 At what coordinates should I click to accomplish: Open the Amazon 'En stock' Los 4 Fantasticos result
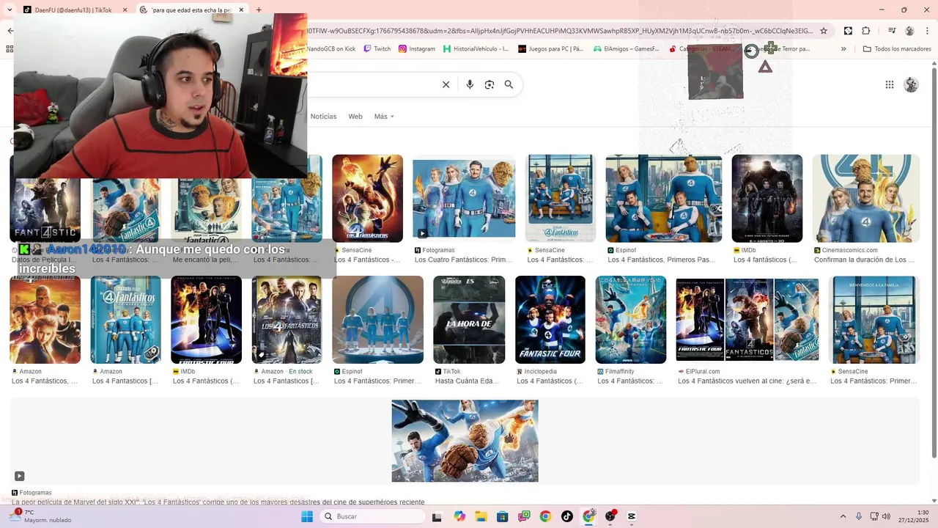[x=287, y=320]
